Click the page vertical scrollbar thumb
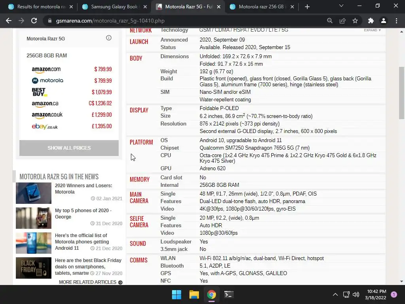This screenshot has height=304, width=405. (401, 93)
